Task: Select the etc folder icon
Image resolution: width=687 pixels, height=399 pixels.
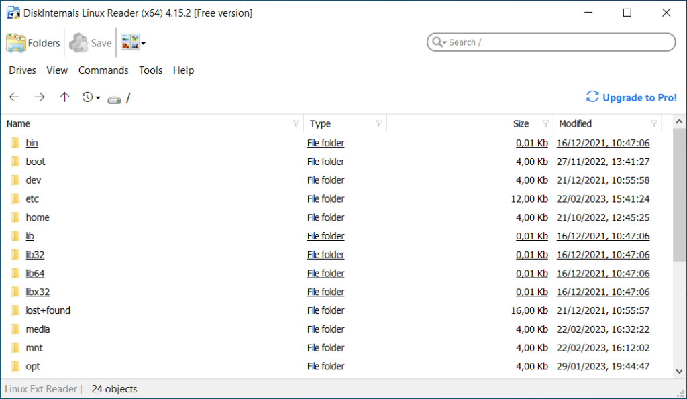Action: click(x=15, y=199)
